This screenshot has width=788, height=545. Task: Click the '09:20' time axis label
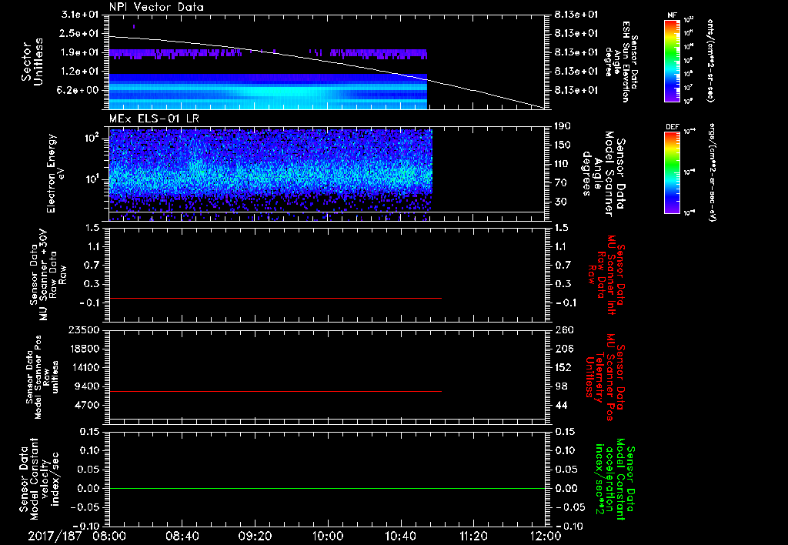pos(255,536)
